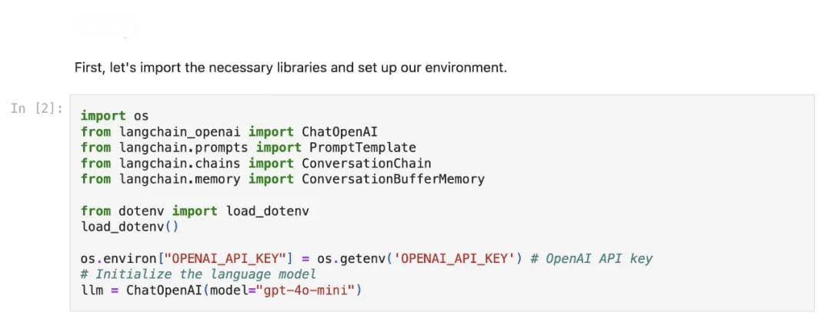Click ConversationBufferMemory in the imports

pos(393,180)
